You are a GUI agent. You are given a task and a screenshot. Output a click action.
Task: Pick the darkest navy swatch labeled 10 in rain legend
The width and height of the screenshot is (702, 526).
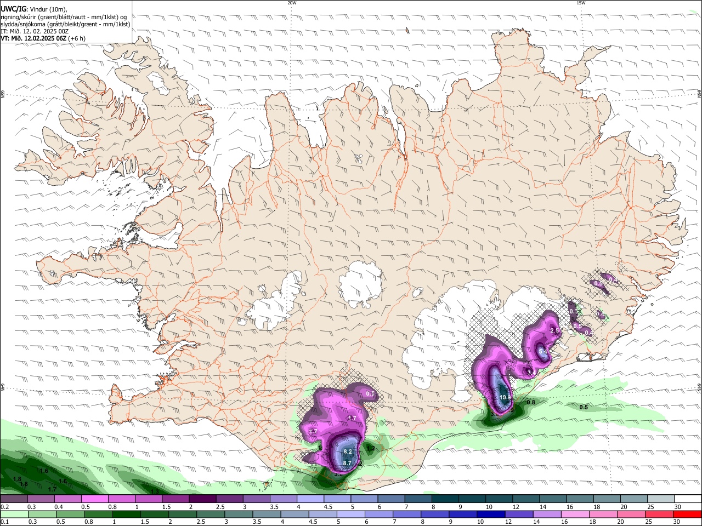click(490, 514)
